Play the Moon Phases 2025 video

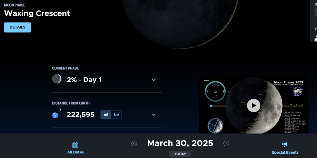pyautogui.click(x=254, y=106)
